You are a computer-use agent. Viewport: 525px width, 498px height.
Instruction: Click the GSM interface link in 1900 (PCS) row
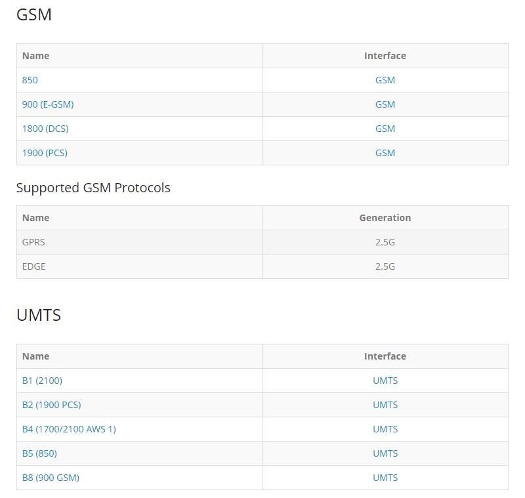(x=385, y=153)
